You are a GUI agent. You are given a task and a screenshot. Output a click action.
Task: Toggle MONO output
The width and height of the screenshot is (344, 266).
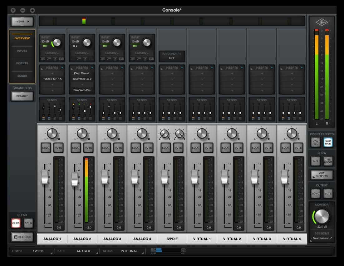point(316,194)
